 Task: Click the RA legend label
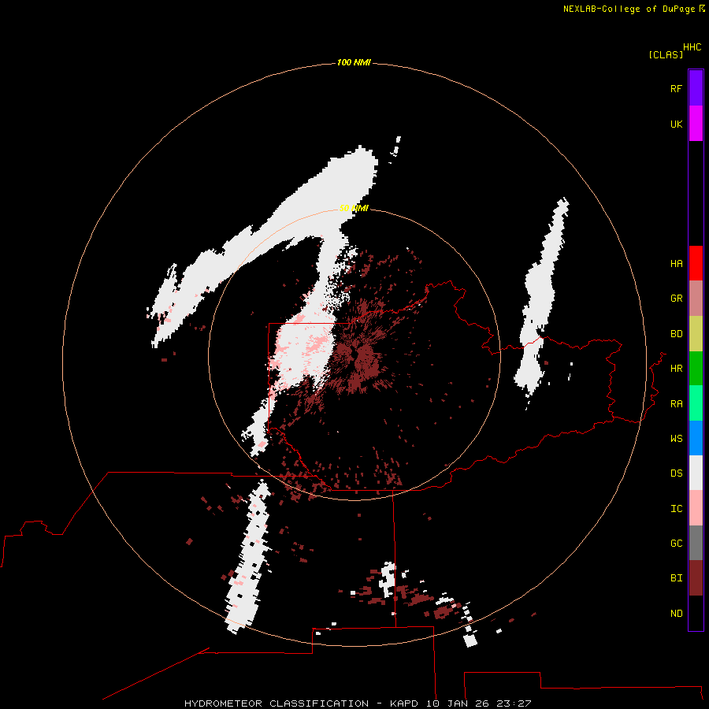pyautogui.click(x=676, y=404)
